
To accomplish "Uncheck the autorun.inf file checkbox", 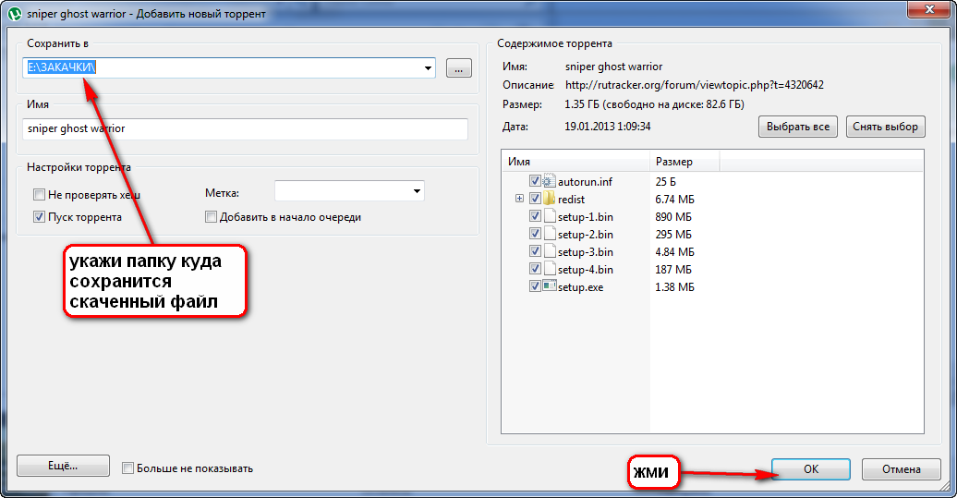I will click(x=535, y=181).
